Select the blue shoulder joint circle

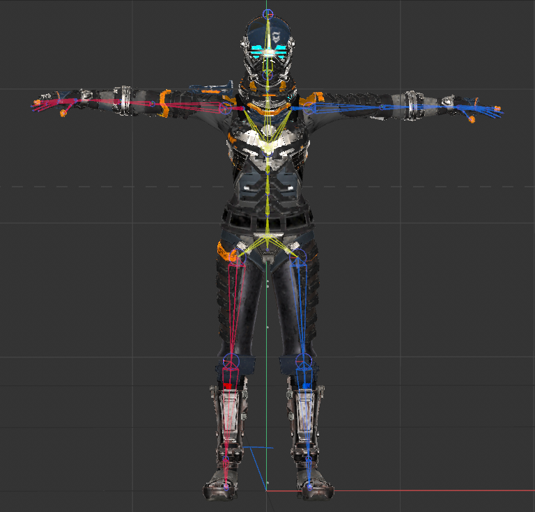point(309,108)
